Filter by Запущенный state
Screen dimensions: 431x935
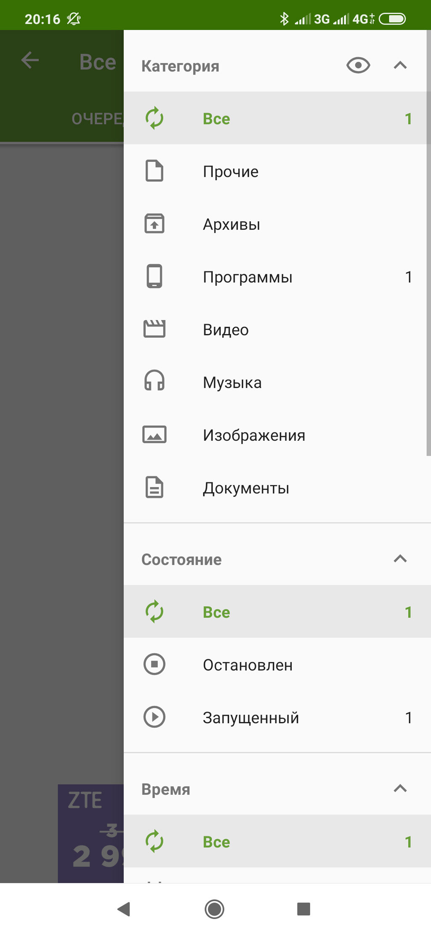(277, 717)
